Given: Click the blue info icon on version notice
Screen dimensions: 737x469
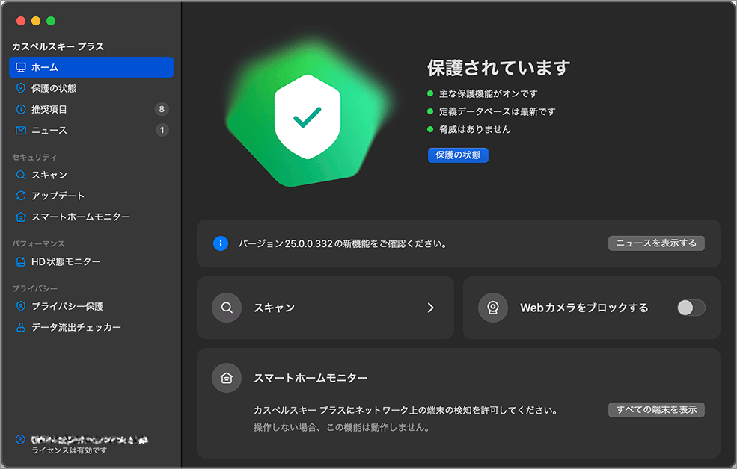Looking at the screenshot, I should click(x=221, y=243).
